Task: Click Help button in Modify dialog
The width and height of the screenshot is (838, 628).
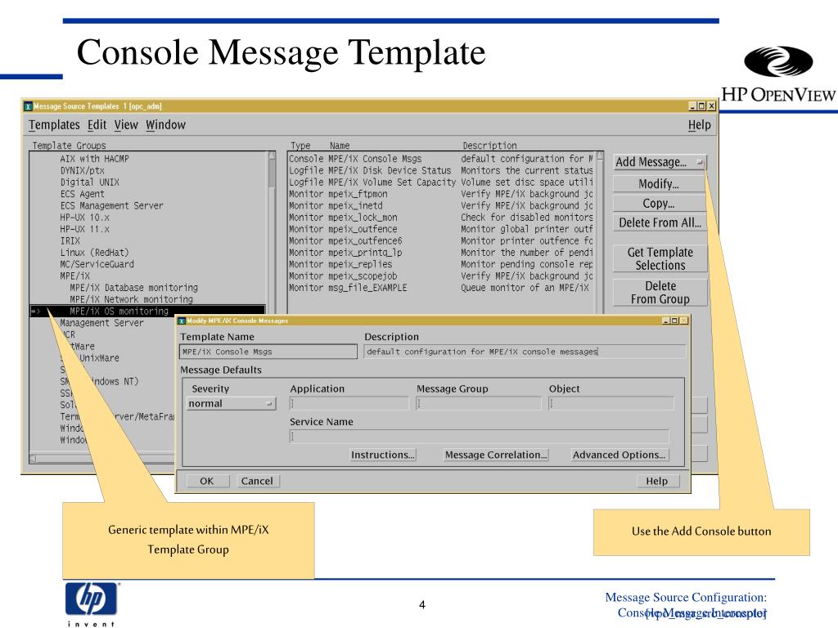Action: click(x=657, y=481)
